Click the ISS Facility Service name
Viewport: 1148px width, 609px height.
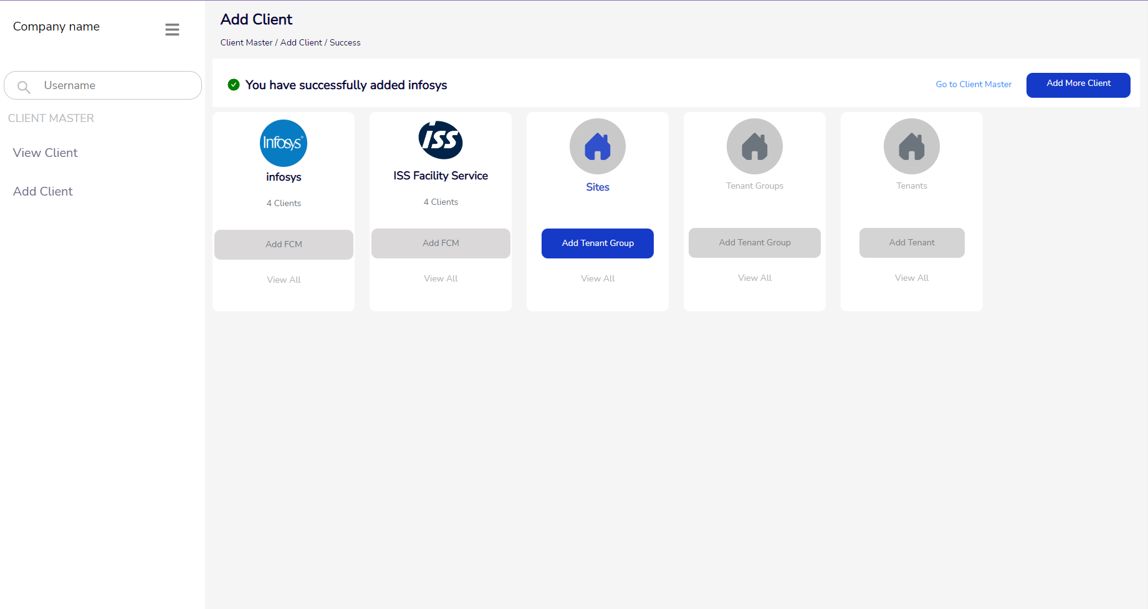point(441,176)
